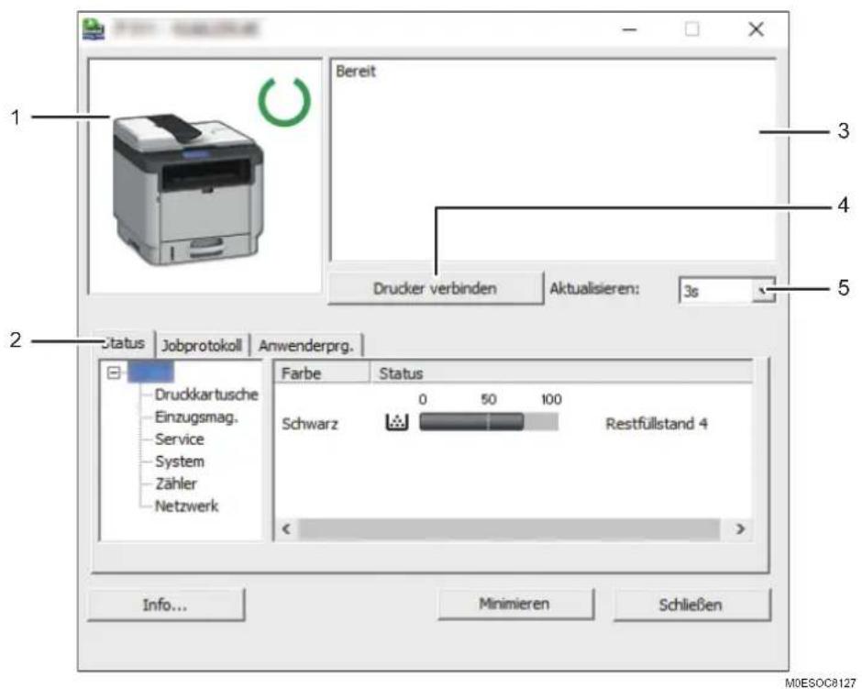Click the Drucker verbinden button
Viewport: 862px width, 689px height.
[435, 288]
